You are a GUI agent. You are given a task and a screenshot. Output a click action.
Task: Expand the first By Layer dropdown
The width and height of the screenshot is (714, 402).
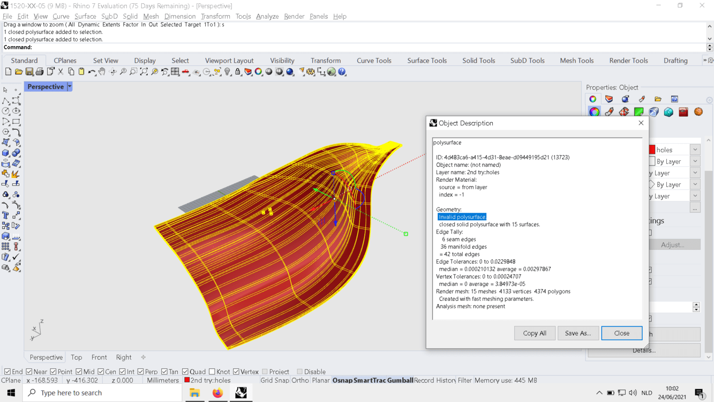pos(695,161)
